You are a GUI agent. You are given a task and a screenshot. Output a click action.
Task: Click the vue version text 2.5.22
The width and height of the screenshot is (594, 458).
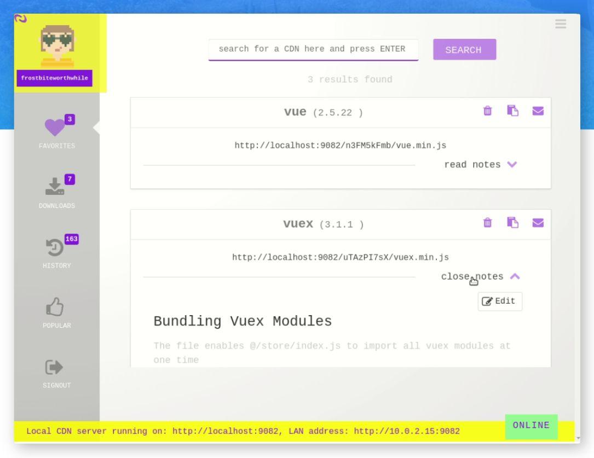coord(338,113)
